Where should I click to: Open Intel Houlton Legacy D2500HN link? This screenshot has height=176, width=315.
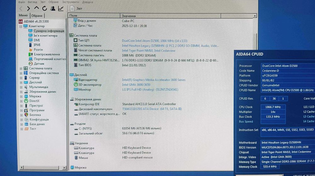coord(170,45)
